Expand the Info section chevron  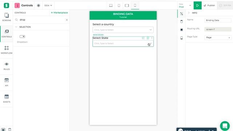(x=189, y=13)
